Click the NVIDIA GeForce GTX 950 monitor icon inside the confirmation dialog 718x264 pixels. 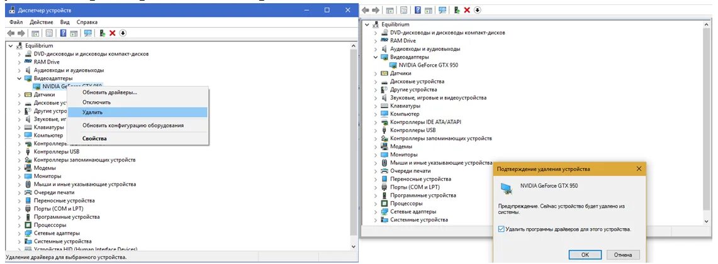(507, 189)
